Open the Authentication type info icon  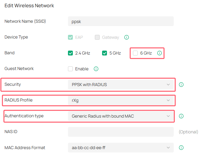(x=181, y=116)
